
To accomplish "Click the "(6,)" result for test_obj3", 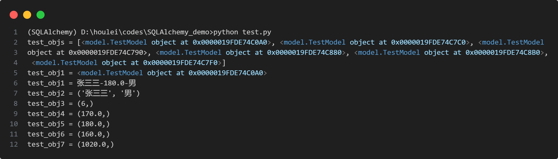I will tap(85, 104).
